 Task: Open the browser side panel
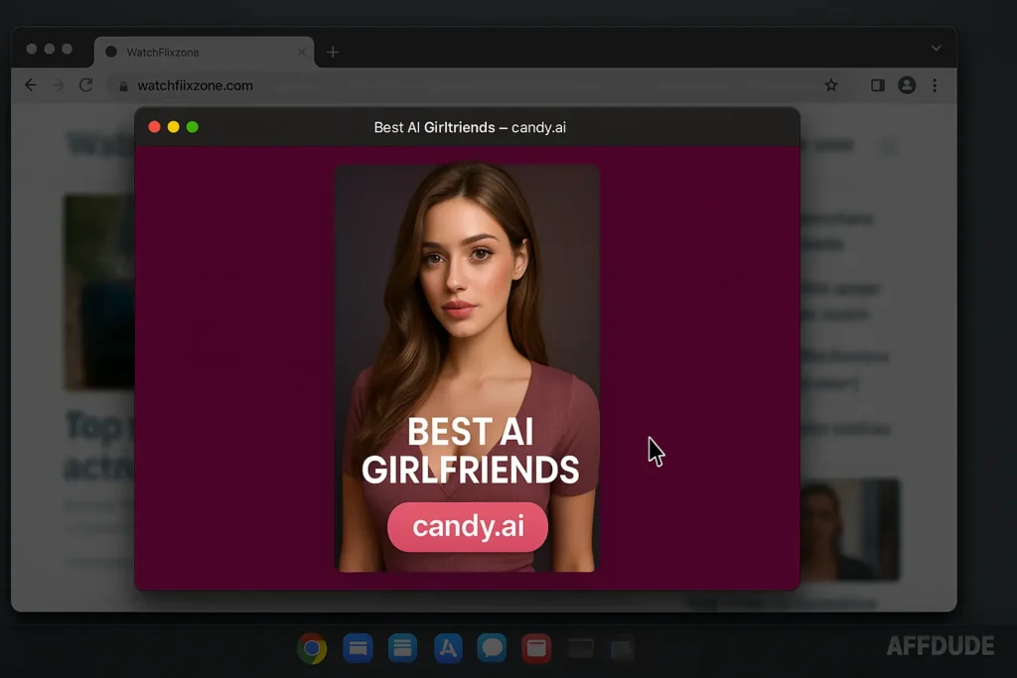click(878, 85)
